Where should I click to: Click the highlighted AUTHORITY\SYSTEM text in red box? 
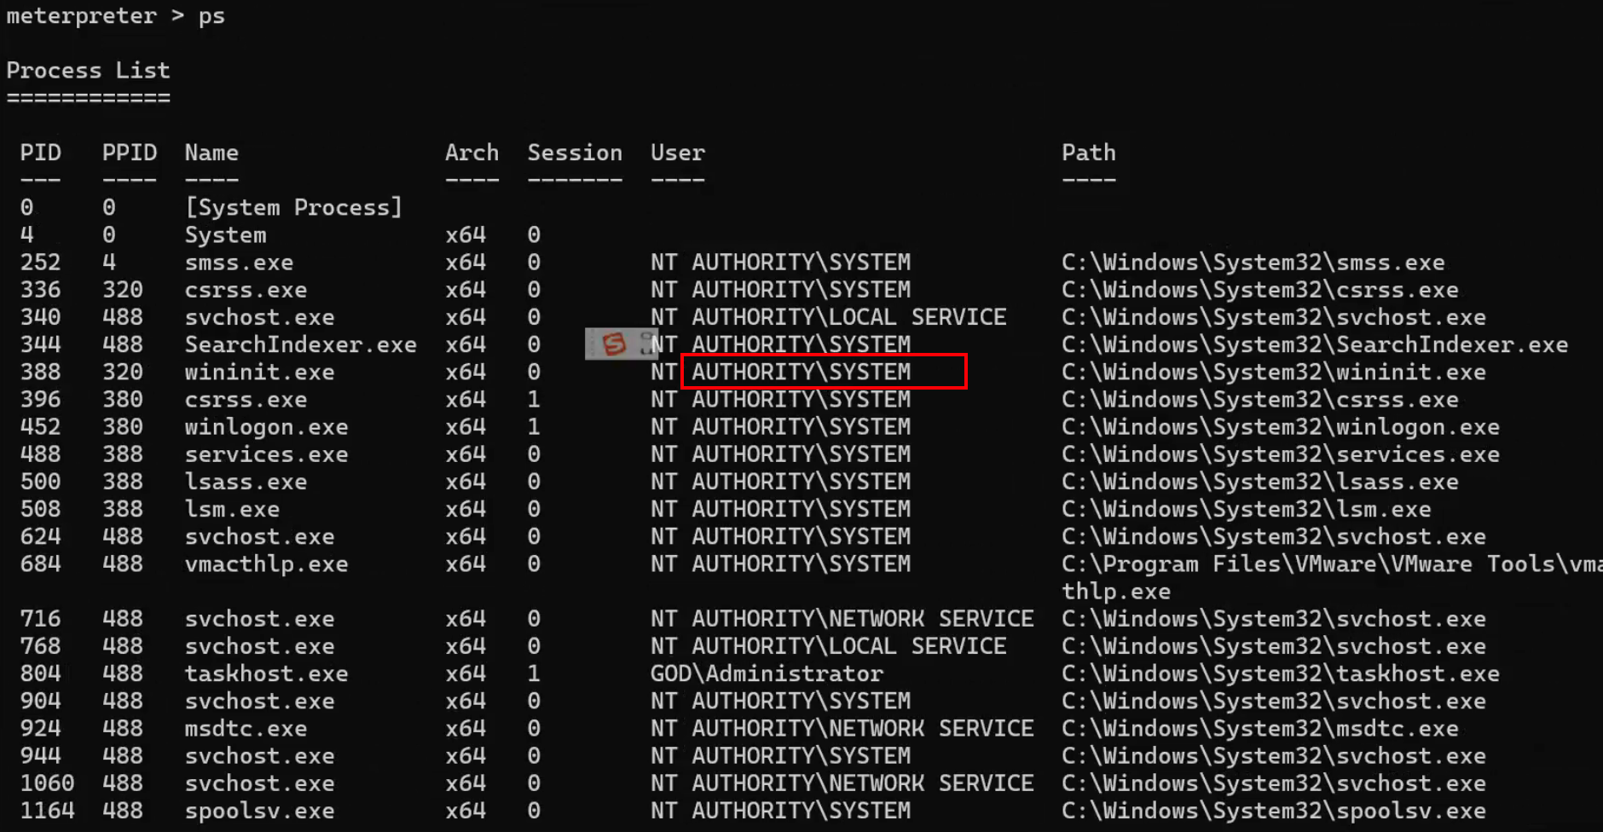point(801,372)
